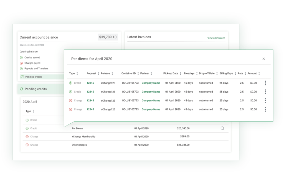Click Type column header in popup

72,73
